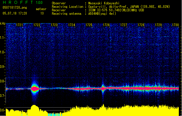Image resolution: width=182 pixels, height=116 pixels.
Task: Click the kHz unit label
Action: [3, 23]
